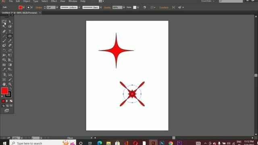
Task: Select the Mesh tool
Action: click(x=4, y=65)
